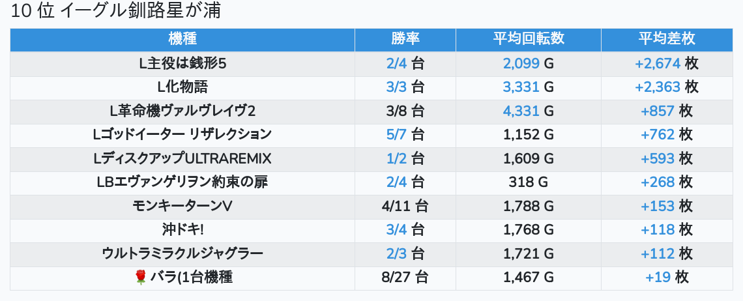Click the 3,331 average spins value
The image size is (743, 301).
pyautogui.click(x=521, y=87)
